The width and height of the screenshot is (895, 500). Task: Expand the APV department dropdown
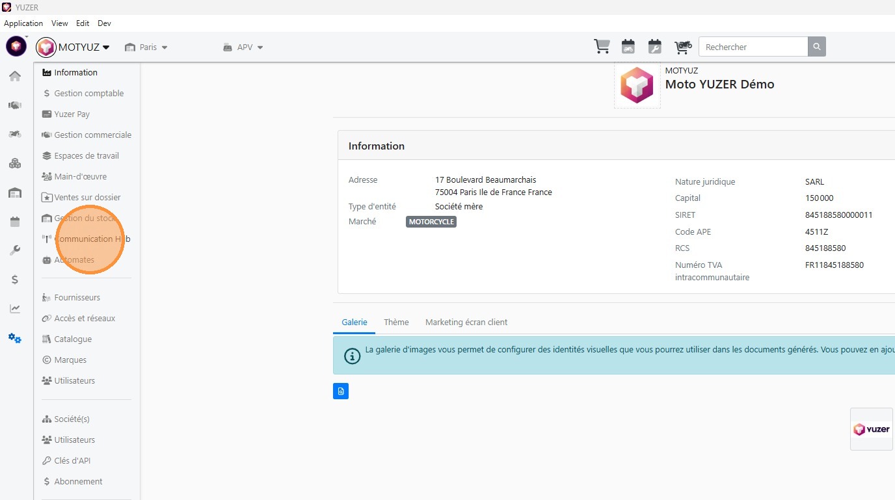point(243,47)
